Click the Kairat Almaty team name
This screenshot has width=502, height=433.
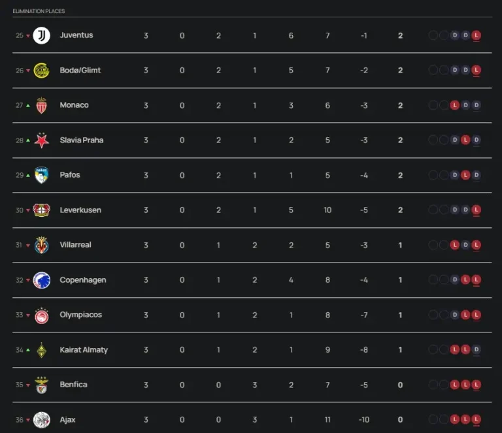click(84, 350)
